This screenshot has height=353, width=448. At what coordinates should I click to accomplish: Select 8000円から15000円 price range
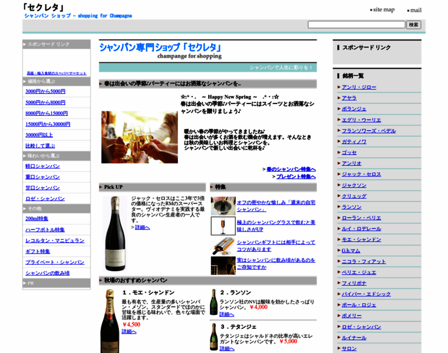[47, 113]
